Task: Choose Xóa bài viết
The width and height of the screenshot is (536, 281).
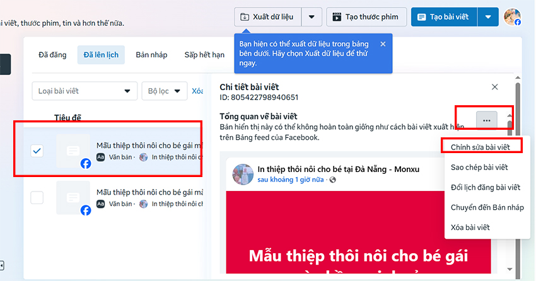Action: 470,227
